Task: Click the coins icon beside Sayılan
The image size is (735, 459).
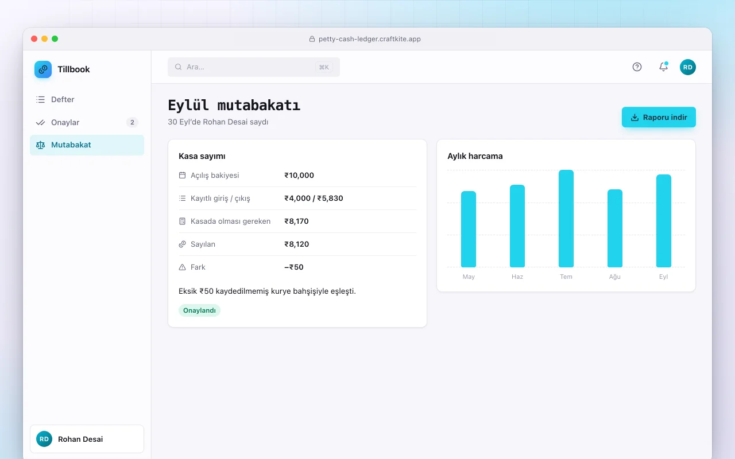Action: [183, 244]
